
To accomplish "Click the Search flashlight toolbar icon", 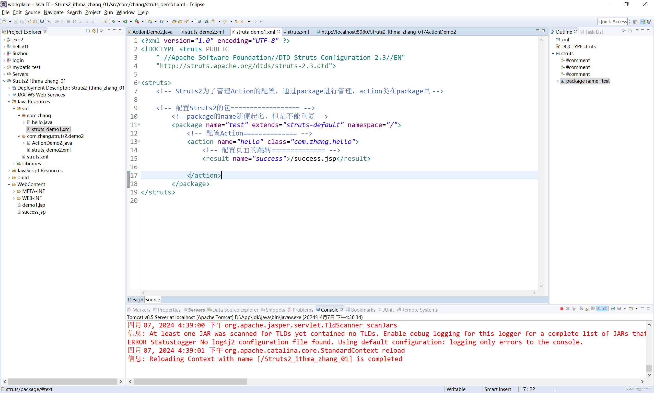I will click(x=187, y=21).
